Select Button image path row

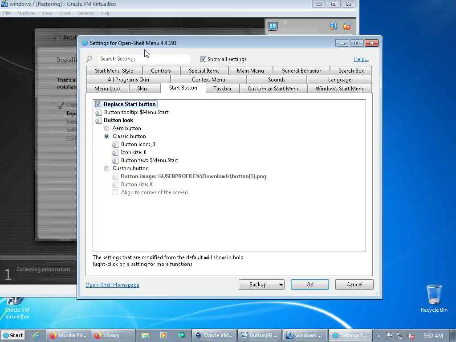pyautogui.click(x=193, y=176)
